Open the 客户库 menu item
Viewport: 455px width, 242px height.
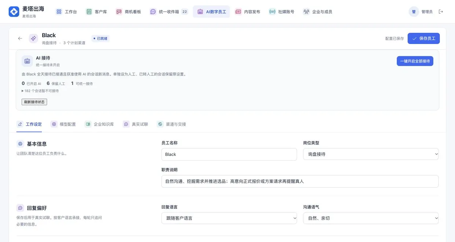tap(97, 12)
